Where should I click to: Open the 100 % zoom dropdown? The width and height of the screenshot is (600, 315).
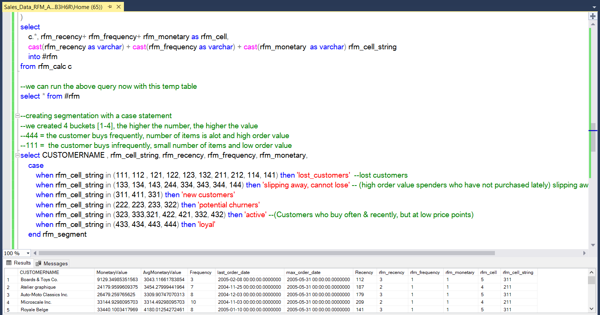(27, 253)
